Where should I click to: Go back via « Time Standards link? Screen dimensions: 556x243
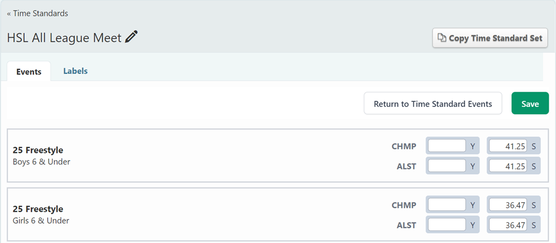[x=37, y=13]
